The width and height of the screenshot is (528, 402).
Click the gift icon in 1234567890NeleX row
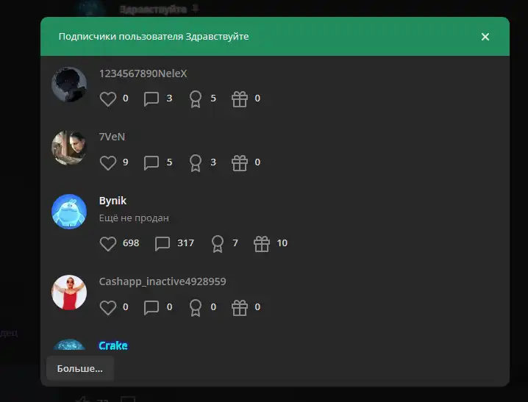[x=240, y=99]
